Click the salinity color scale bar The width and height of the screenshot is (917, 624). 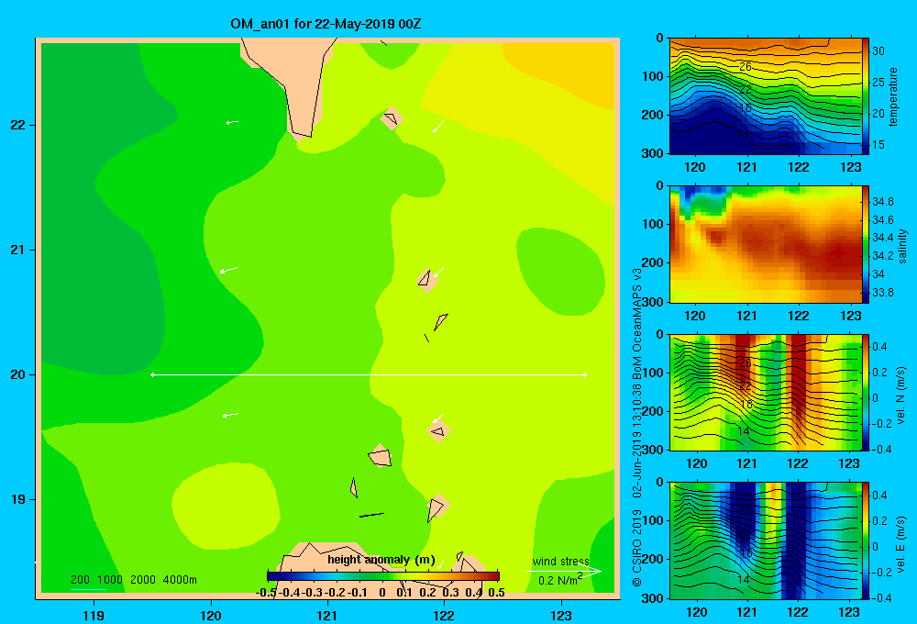coord(866,244)
